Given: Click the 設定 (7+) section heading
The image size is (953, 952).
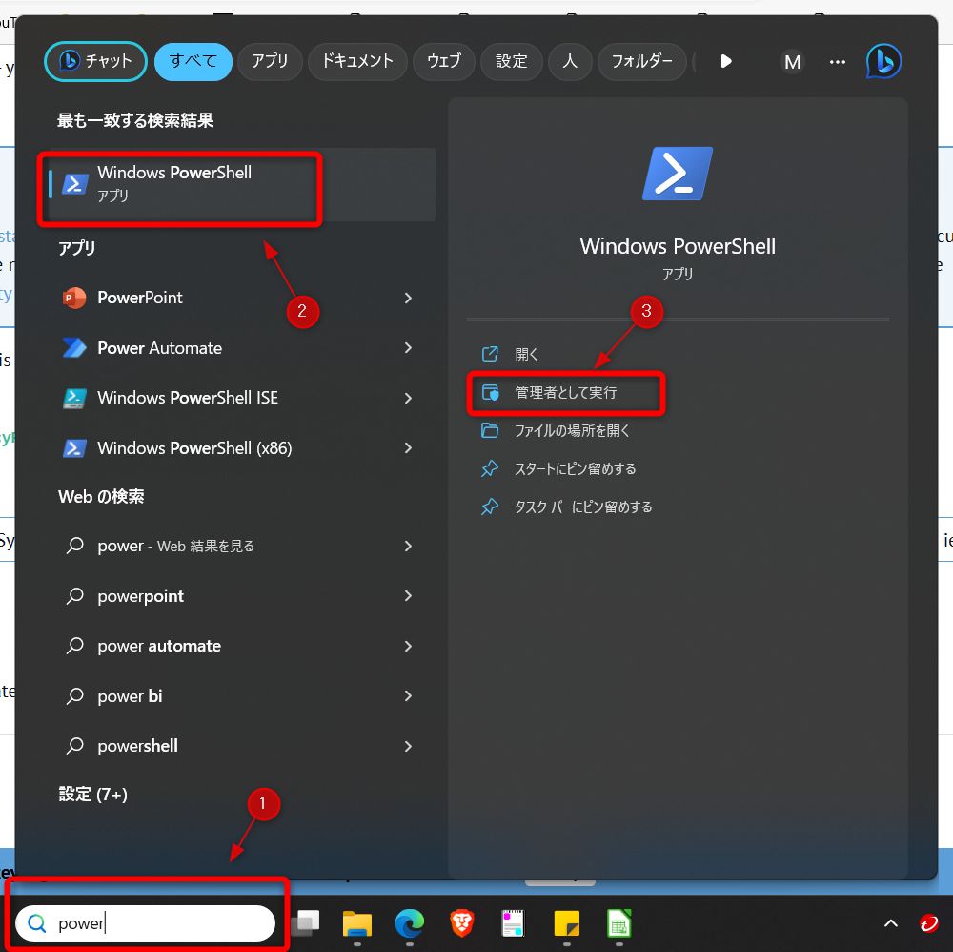Looking at the screenshot, I should click(x=93, y=795).
